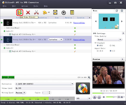Open the DVD disc type dropdown
126x105 pixels.
[x=83, y=98]
